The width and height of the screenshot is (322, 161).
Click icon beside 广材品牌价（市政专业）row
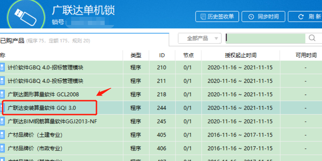pyautogui.click(x=2, y=148)
